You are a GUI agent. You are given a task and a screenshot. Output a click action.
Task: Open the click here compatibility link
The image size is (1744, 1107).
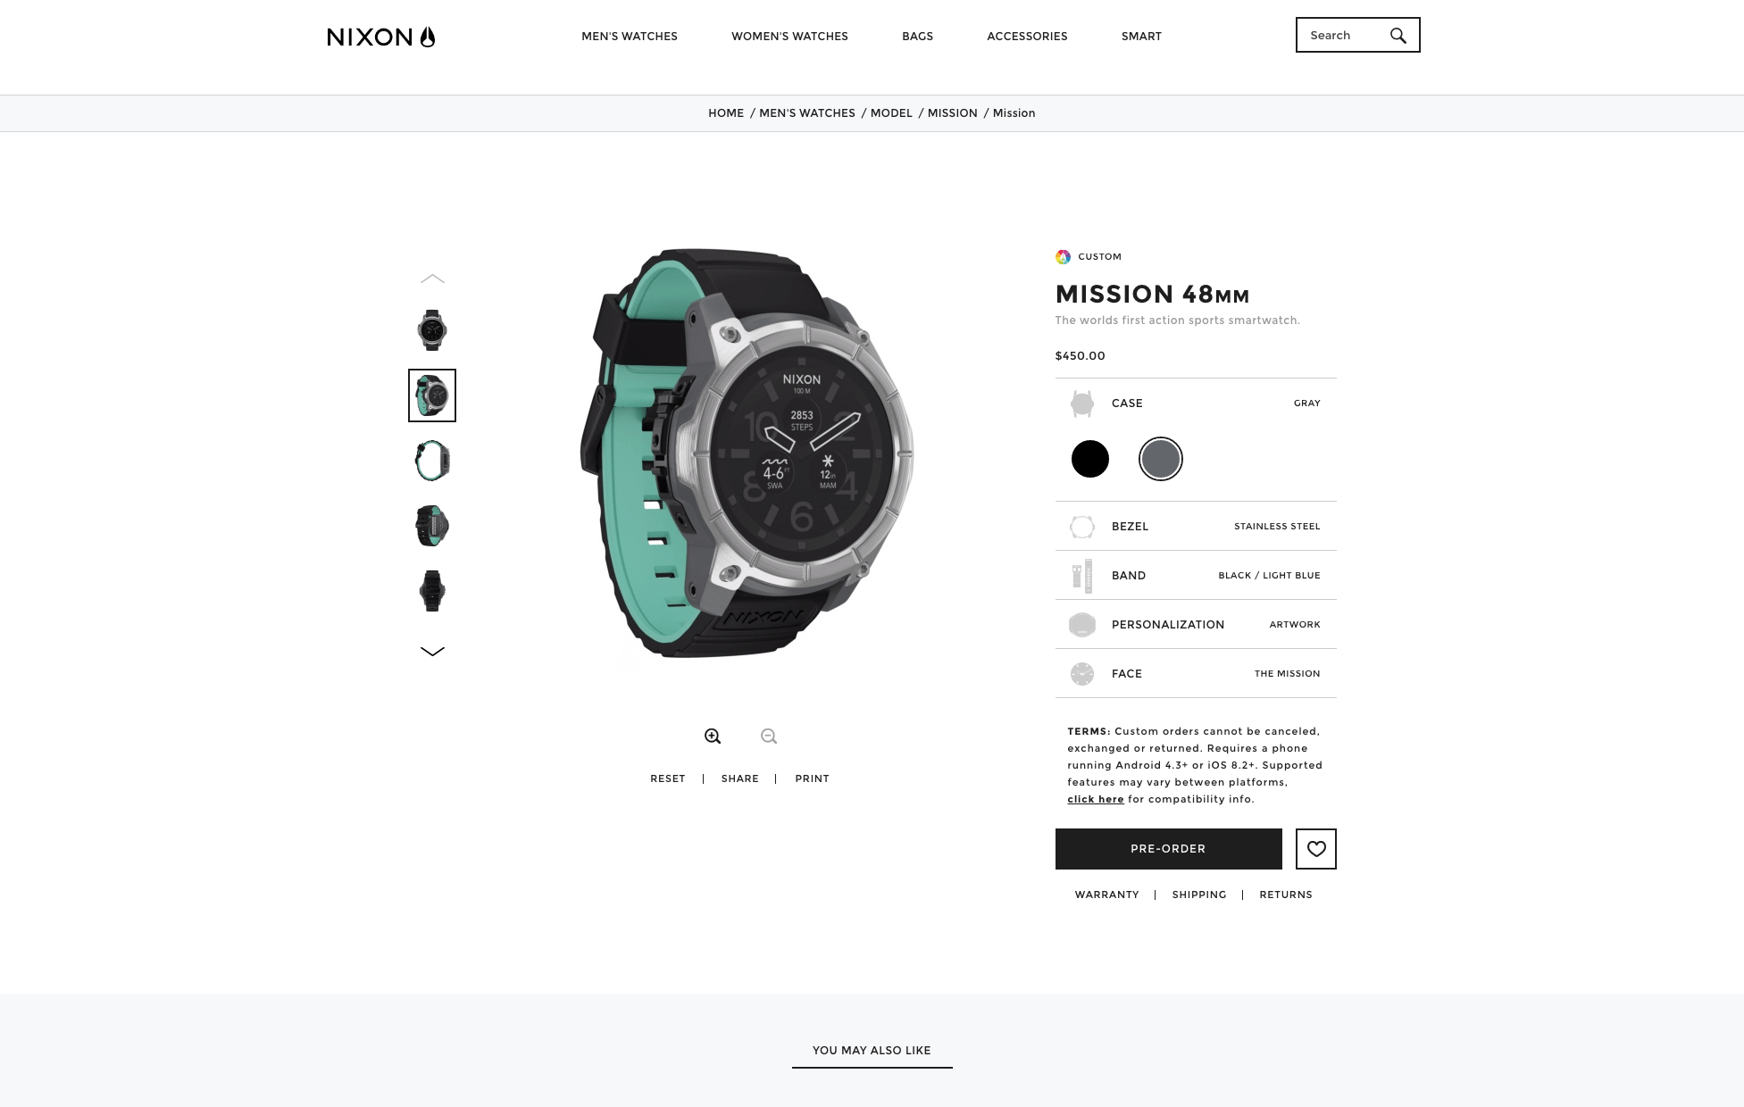(x=1095, y=799)
